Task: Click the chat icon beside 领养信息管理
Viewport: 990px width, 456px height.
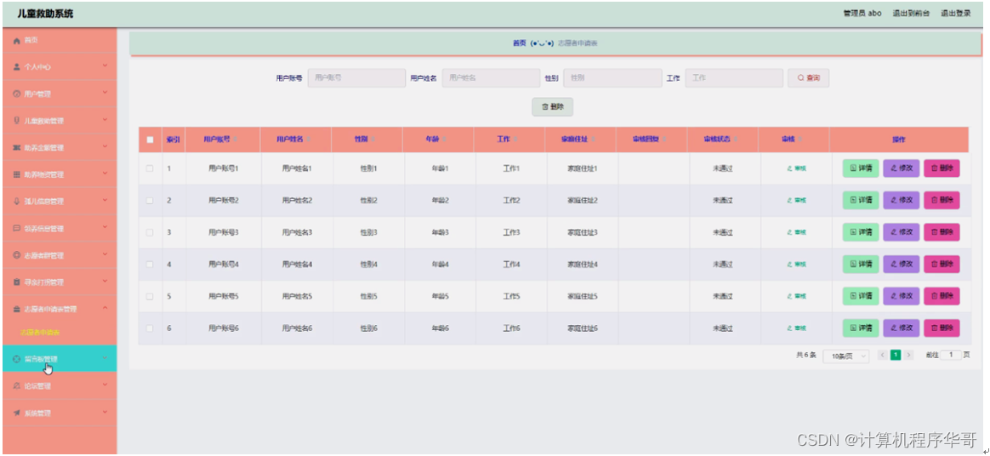Action: [17, 228]
